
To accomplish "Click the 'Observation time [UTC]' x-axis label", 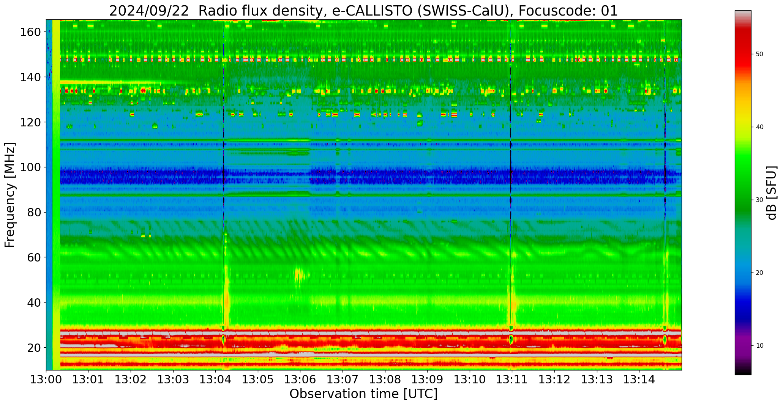I will pos(363,394).
